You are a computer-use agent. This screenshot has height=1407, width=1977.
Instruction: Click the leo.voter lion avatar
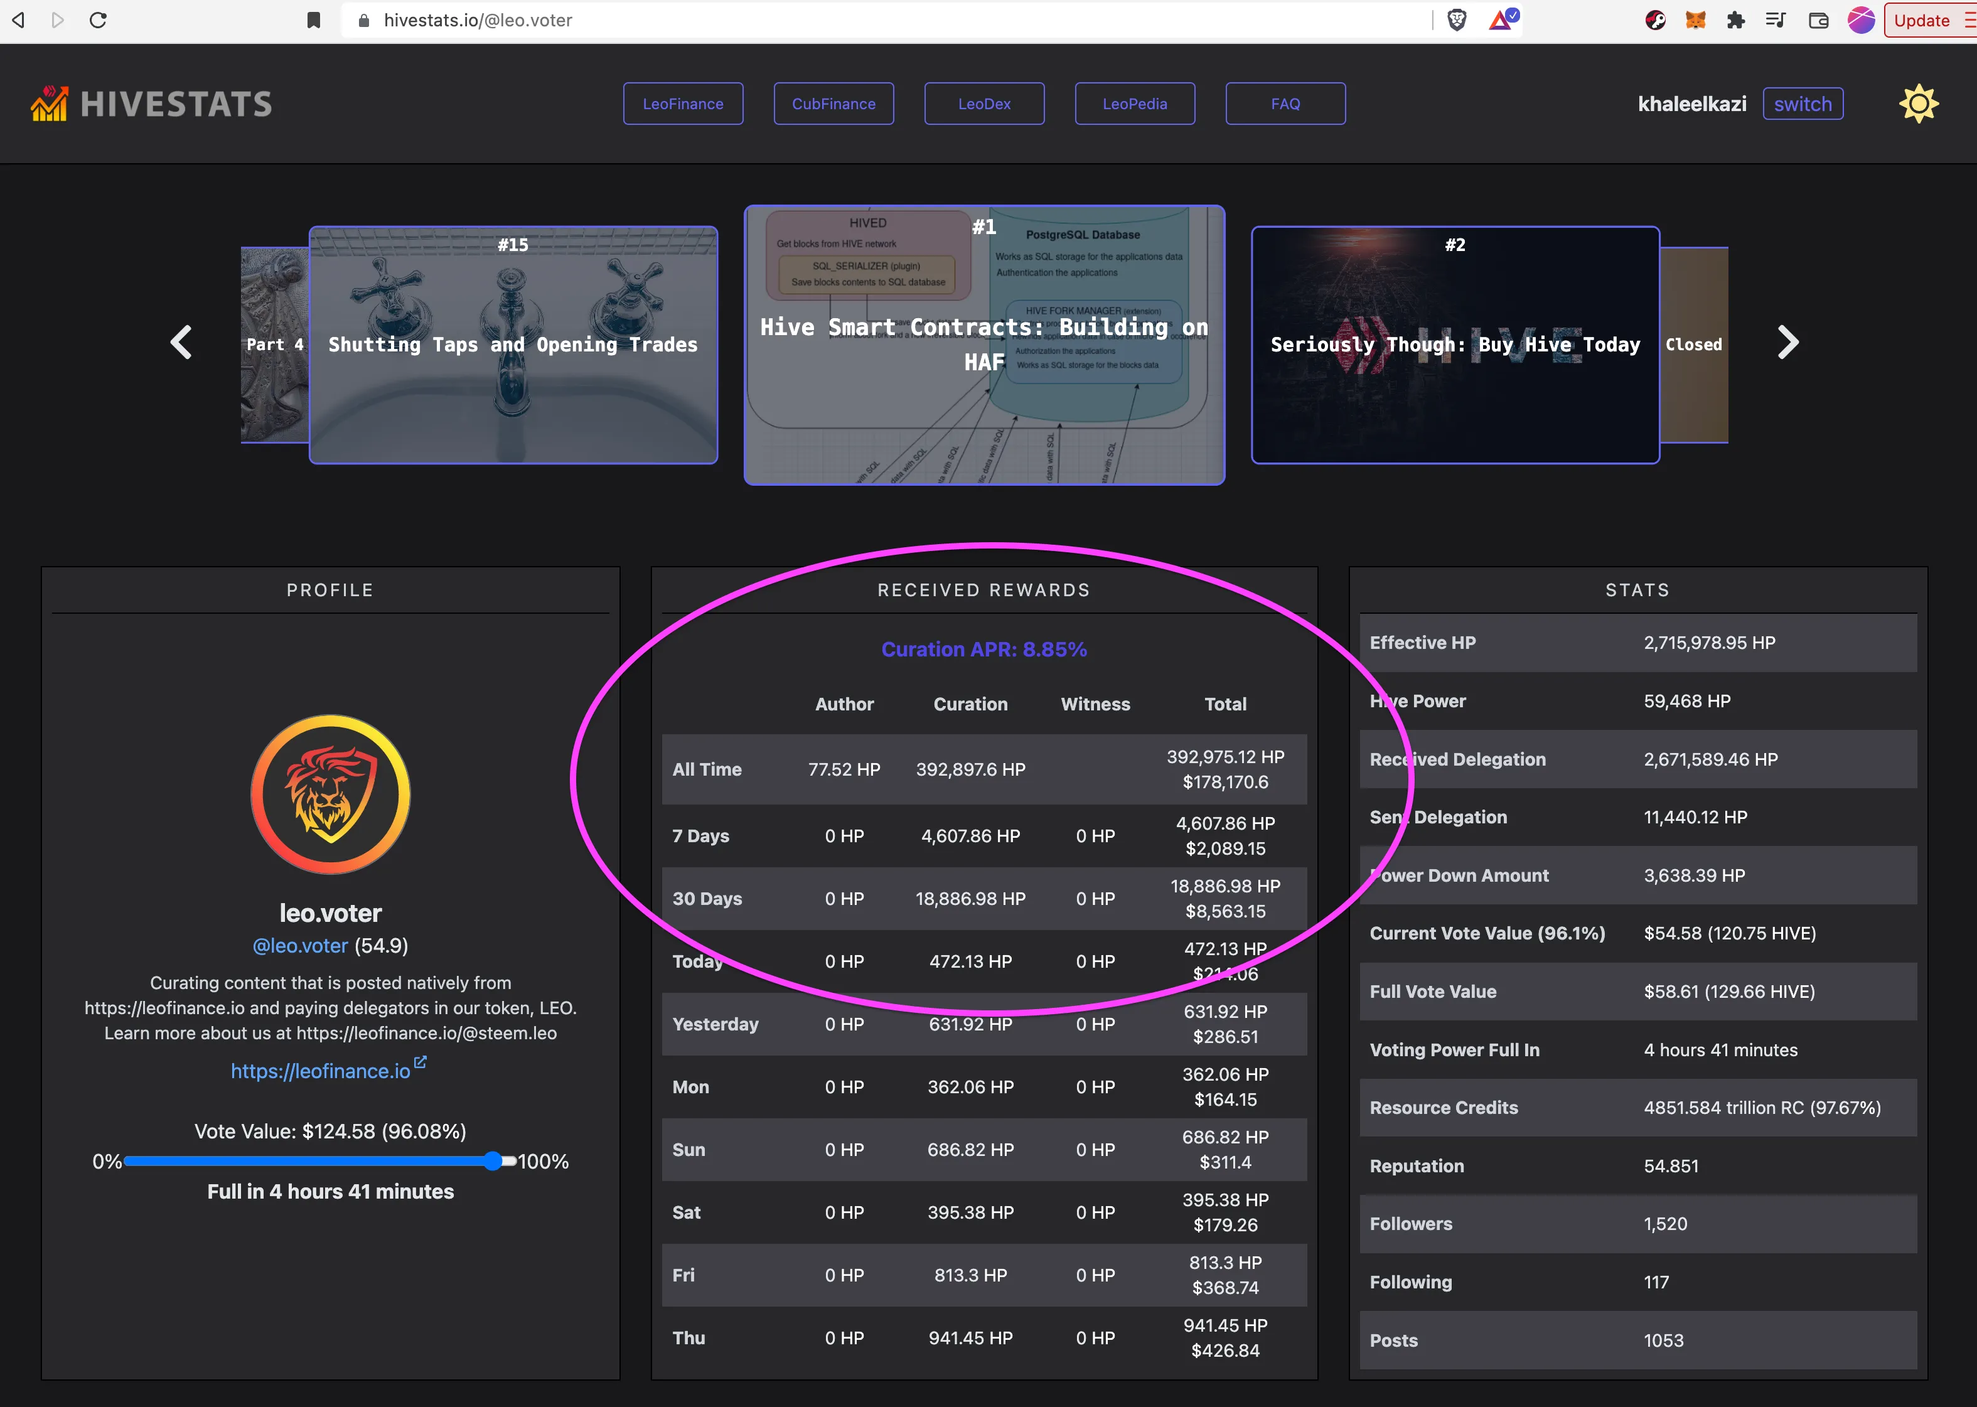coord(330,794)
